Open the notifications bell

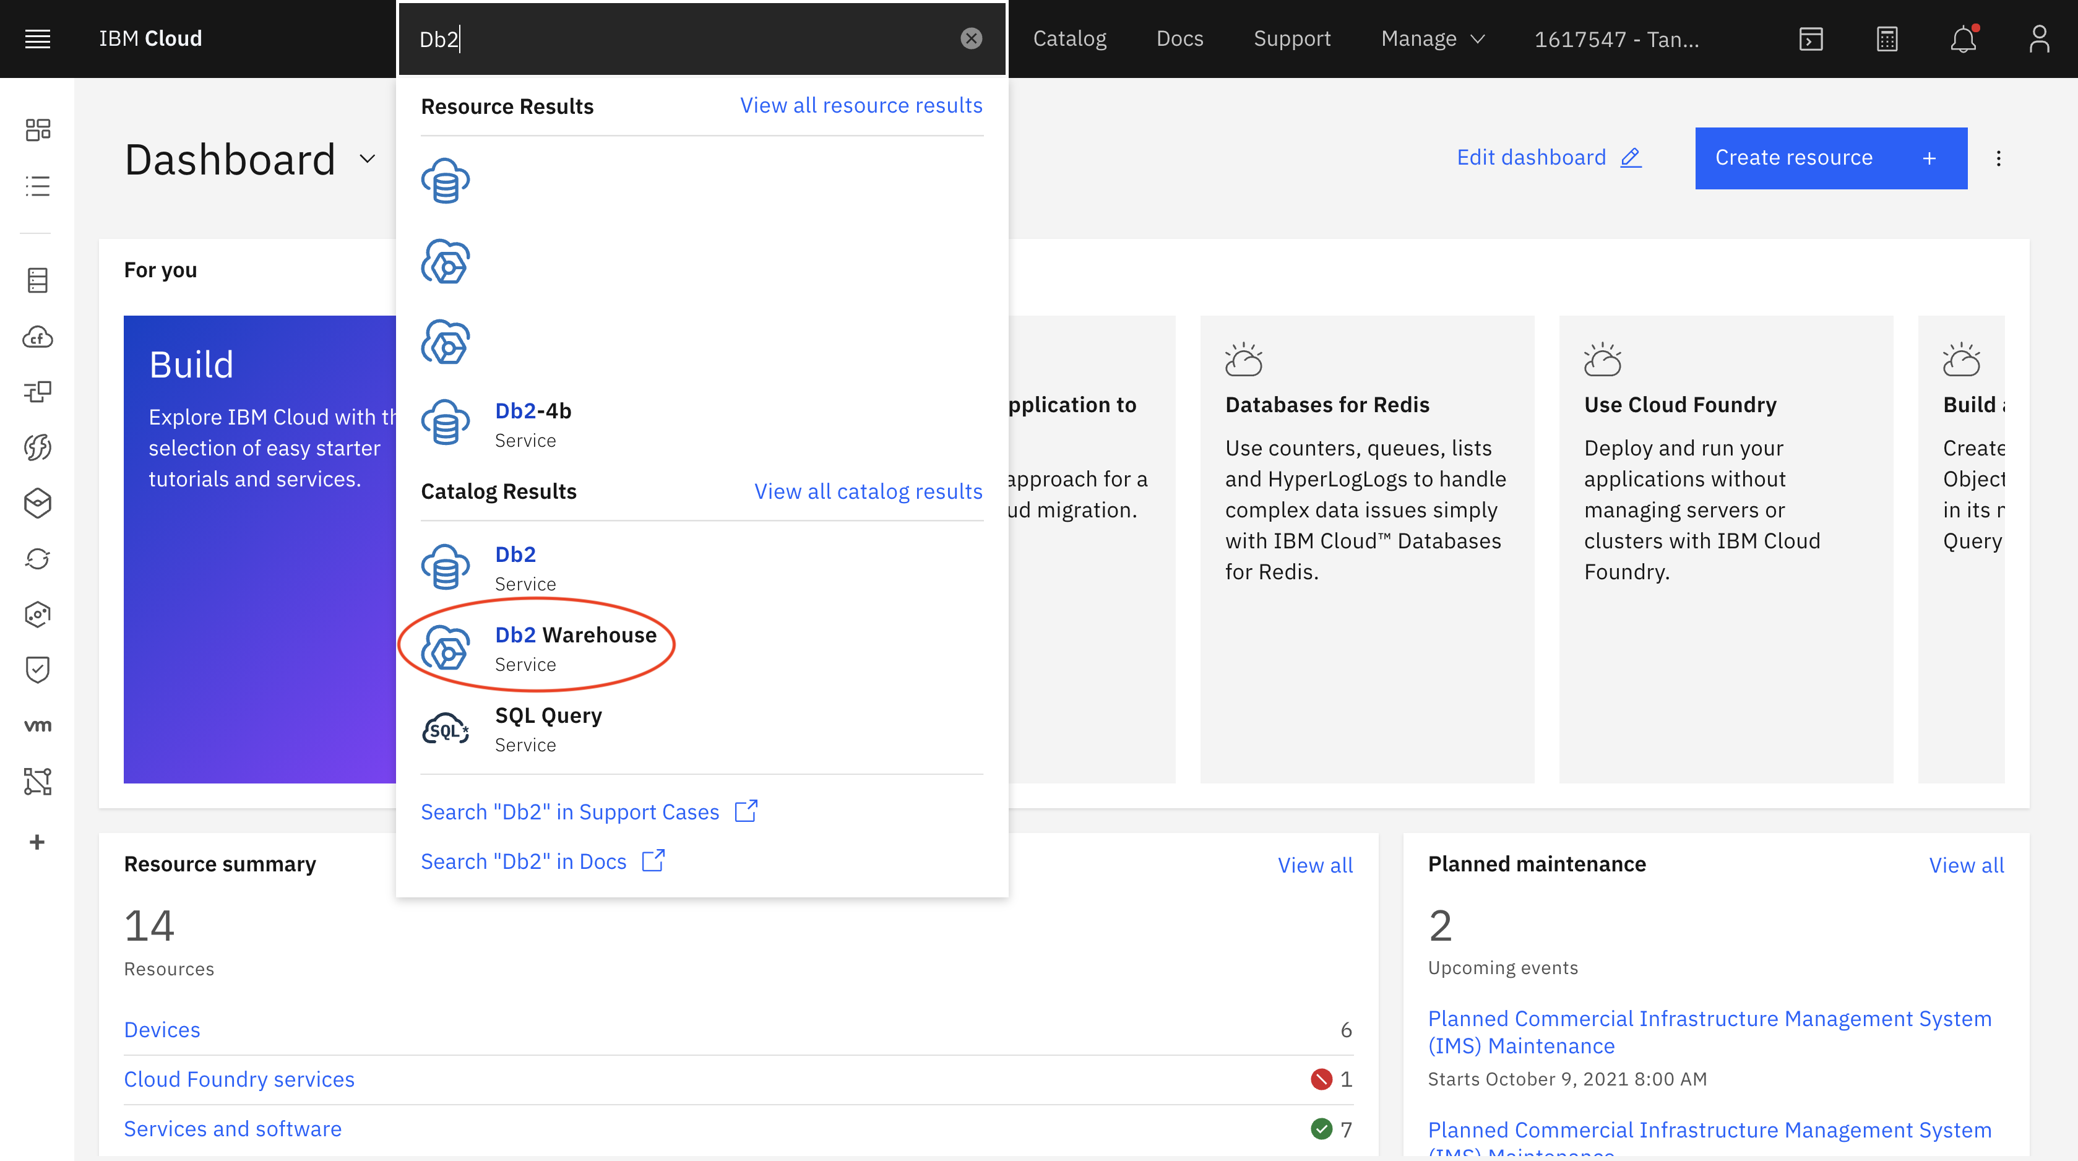(1963, 39)
